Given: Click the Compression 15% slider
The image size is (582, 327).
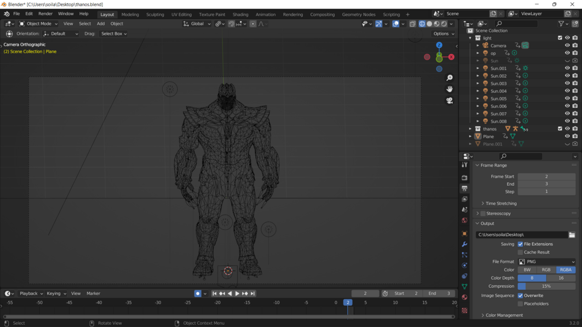Looking at the screenshot, I should [x=546, y=286].
